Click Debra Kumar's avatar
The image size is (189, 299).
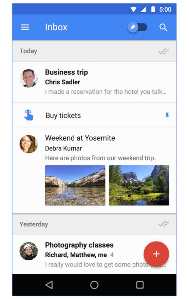29,144
